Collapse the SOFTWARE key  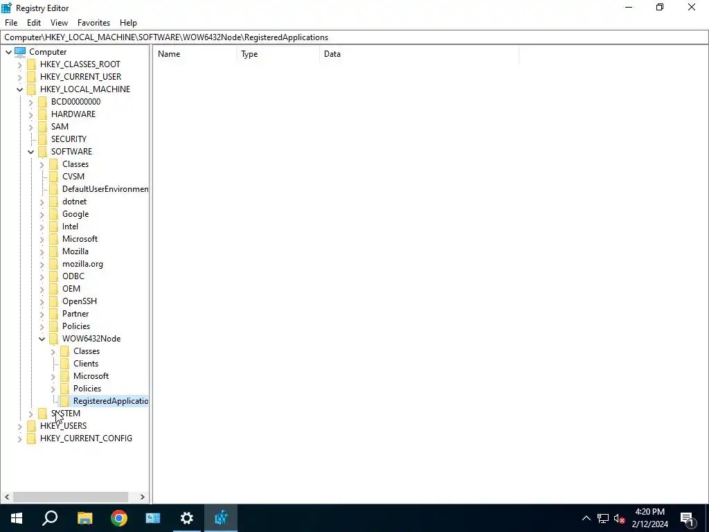30,152
